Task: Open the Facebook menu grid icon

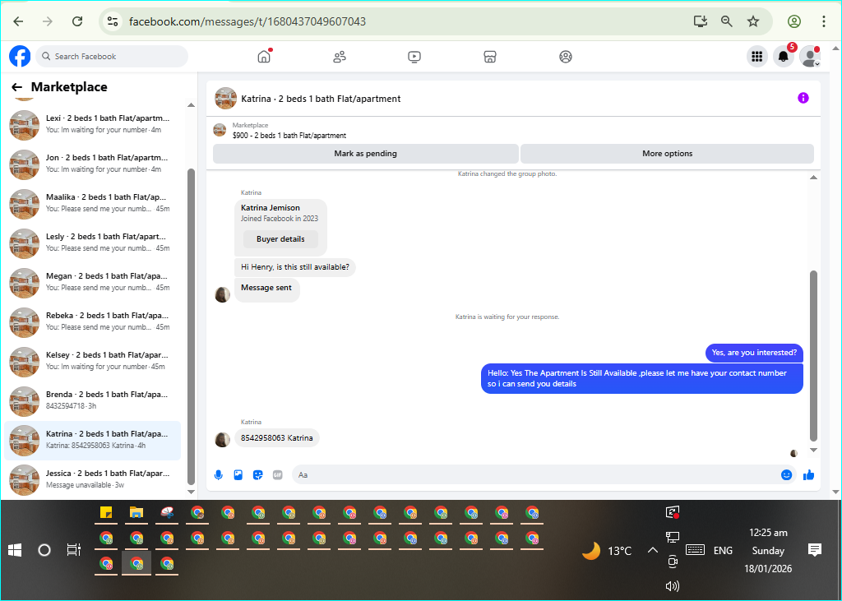Action: (x=757, y=57)
